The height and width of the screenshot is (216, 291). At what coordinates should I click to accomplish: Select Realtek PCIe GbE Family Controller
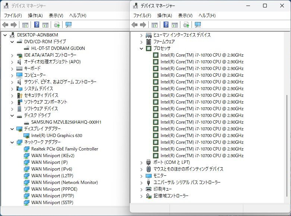64,149
